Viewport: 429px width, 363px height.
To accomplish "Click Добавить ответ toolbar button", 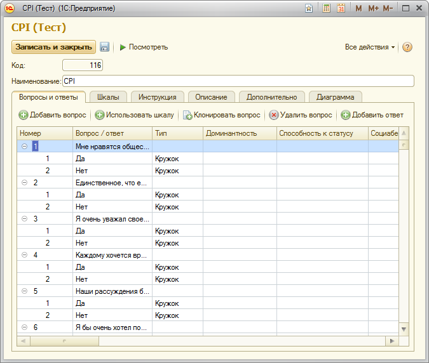I will (x=372, y=115).
